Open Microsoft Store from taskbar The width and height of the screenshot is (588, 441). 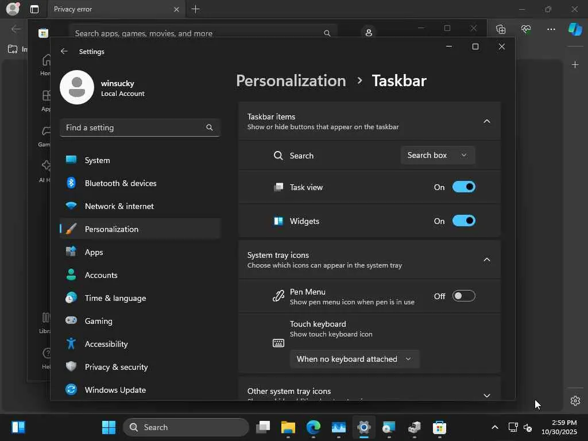pos(439,427)
